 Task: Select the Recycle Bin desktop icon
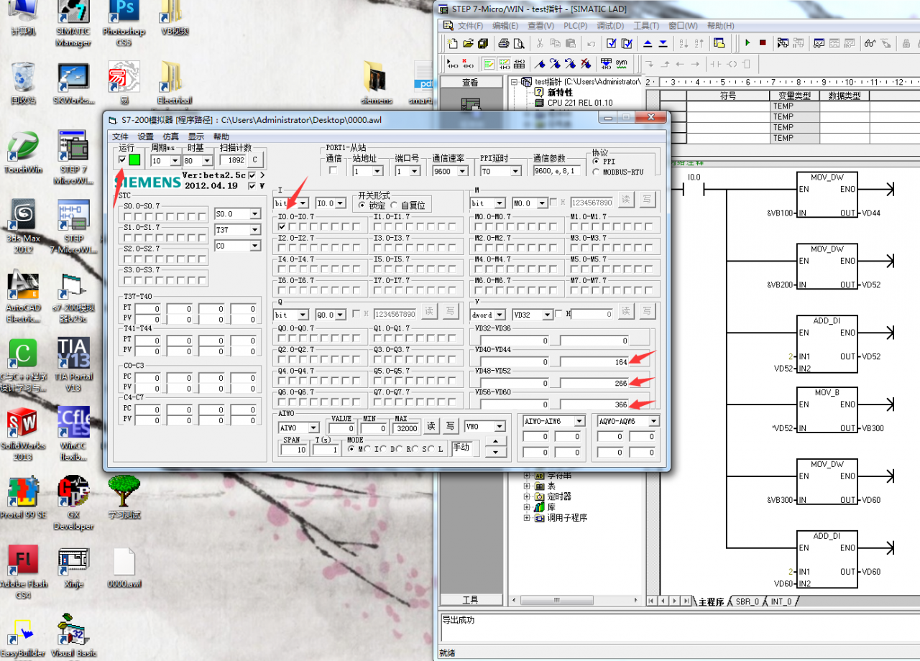(x=22, y=83)
